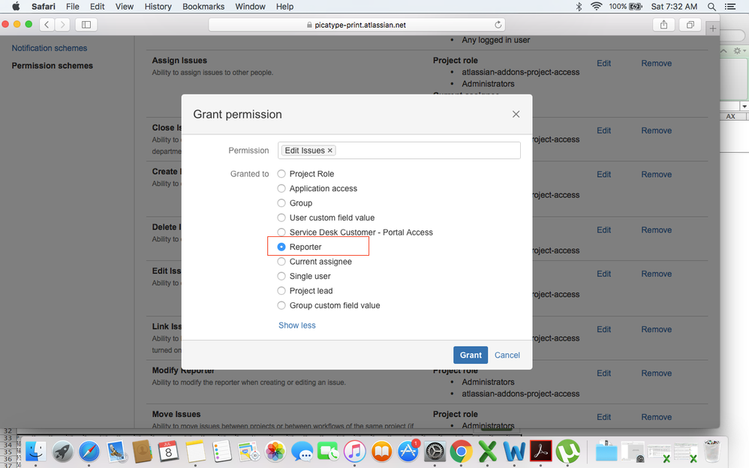Open the File menu
749x468 pixels.
(73, 7)
